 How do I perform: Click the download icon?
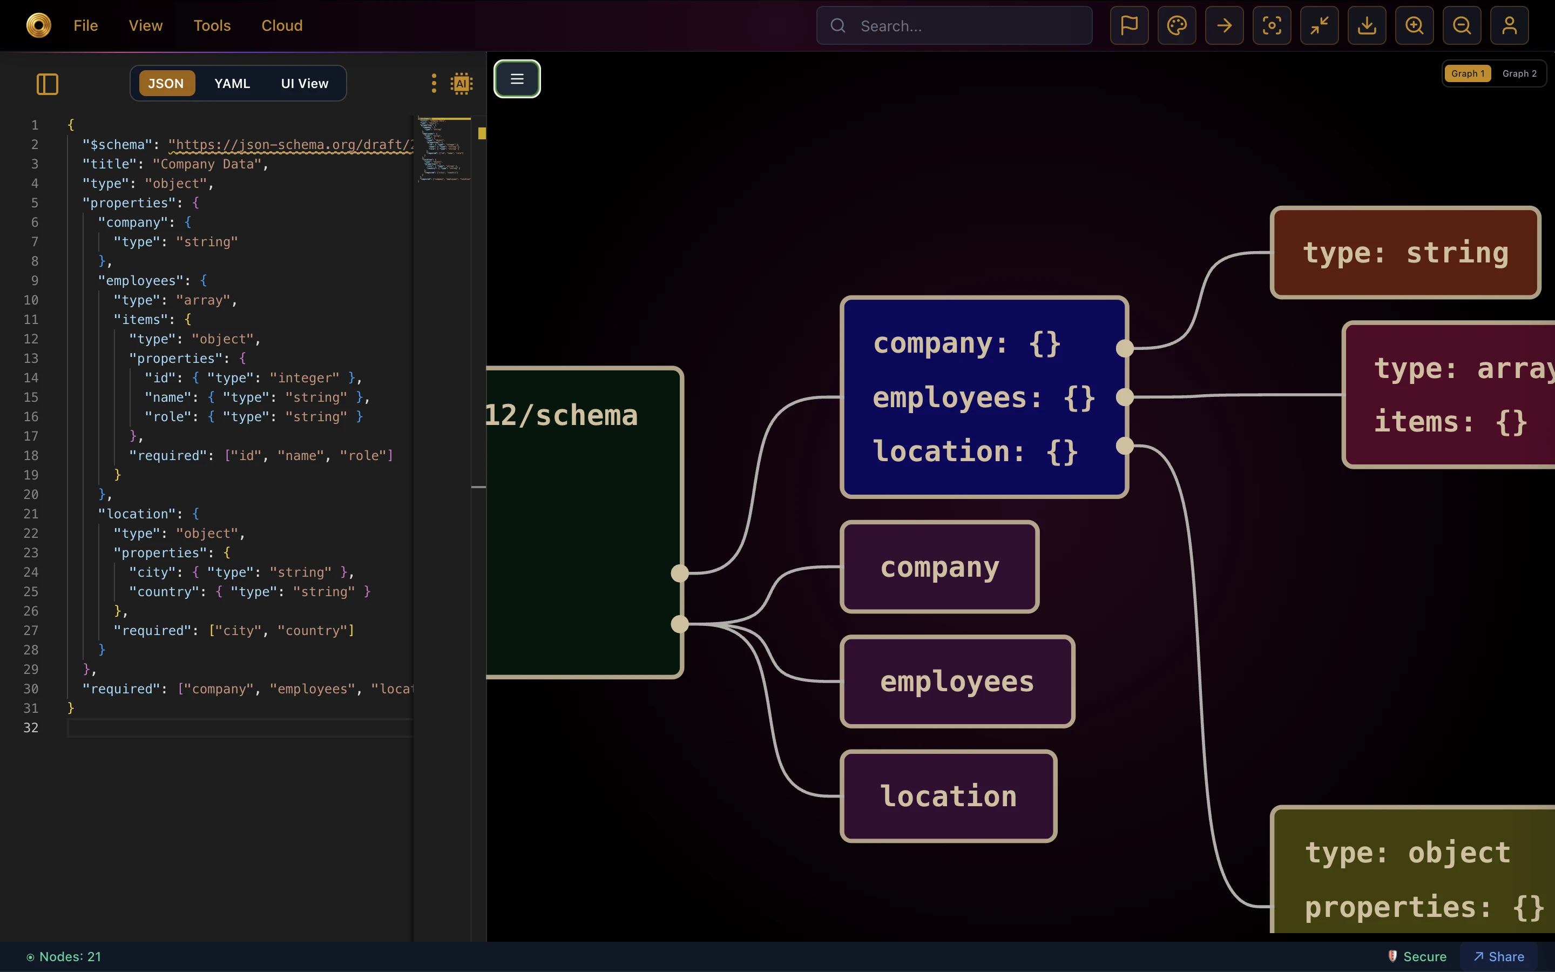(x=1367, y=26)
